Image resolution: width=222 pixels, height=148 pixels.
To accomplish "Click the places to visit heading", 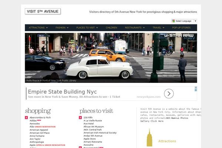I will click(96, 111).
